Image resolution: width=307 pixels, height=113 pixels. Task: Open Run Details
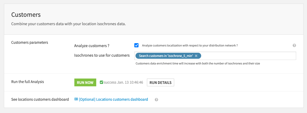pos(160,82)
